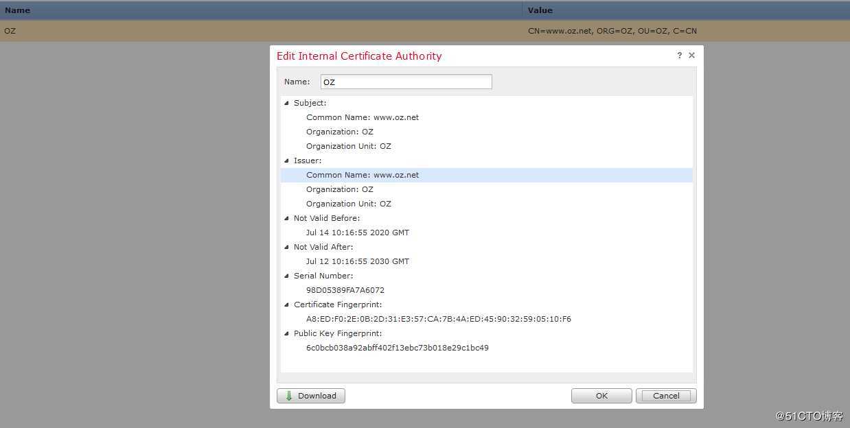Collapse the Not Valid Before section
This screenshot has width=850, height=428.
tap(287, 218)
